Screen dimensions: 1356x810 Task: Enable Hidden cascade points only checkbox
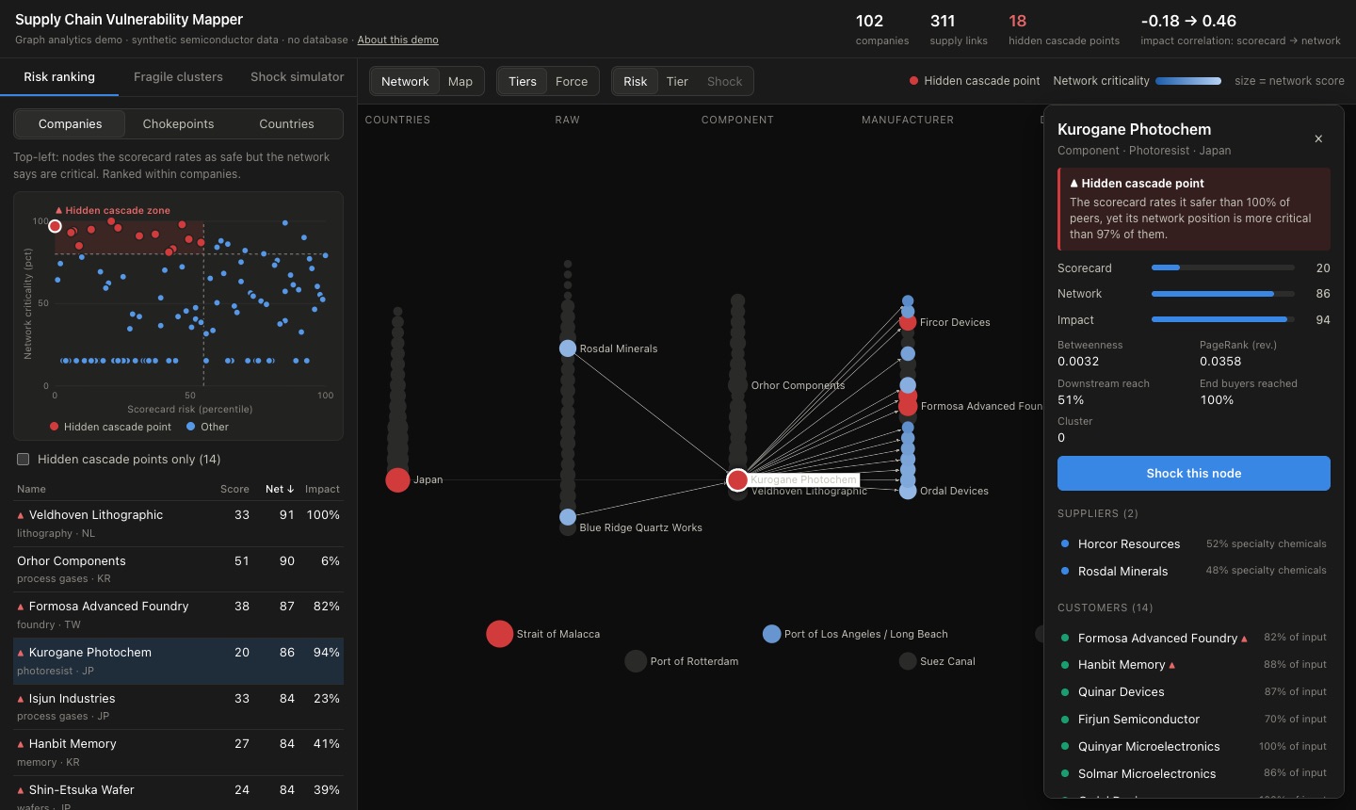[x=24, y=459]
